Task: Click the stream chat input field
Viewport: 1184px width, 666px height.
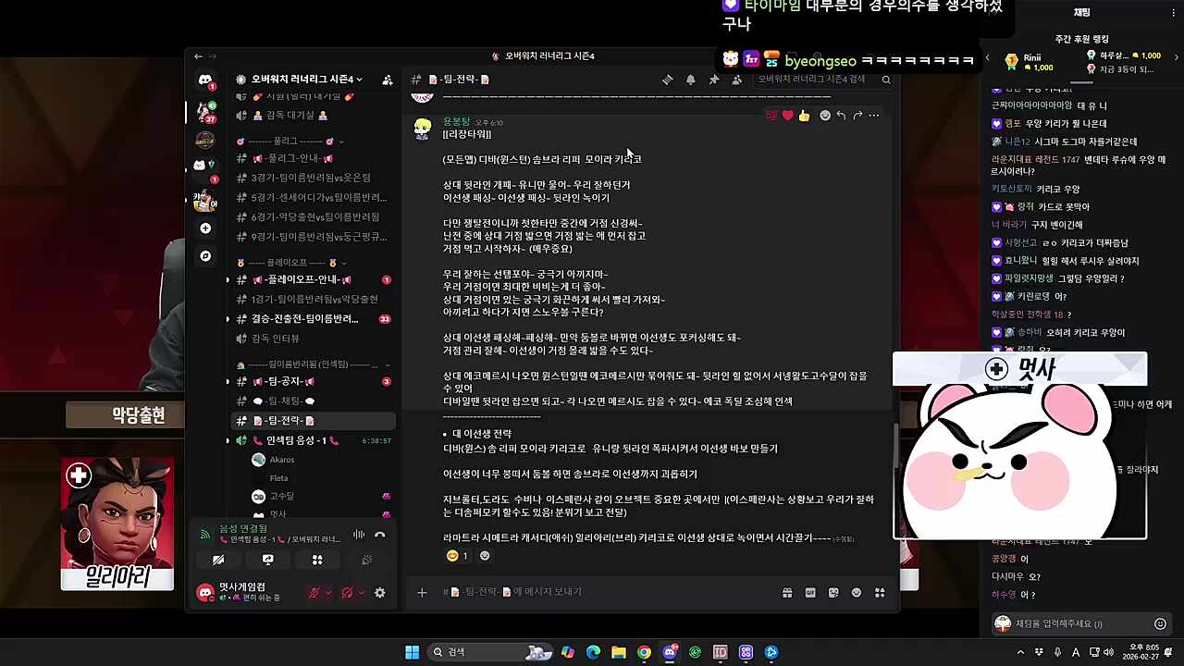Action: click(1073, 623)
